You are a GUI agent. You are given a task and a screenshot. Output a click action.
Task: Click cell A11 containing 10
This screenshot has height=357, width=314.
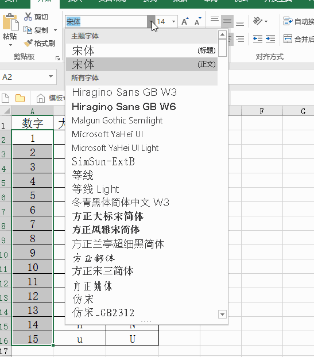33,267
